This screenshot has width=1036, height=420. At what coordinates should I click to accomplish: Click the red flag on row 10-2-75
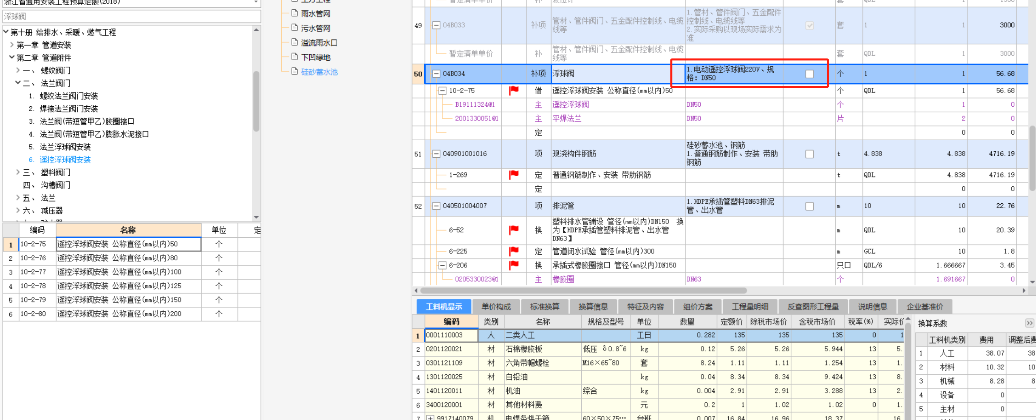tap(514, 91)
